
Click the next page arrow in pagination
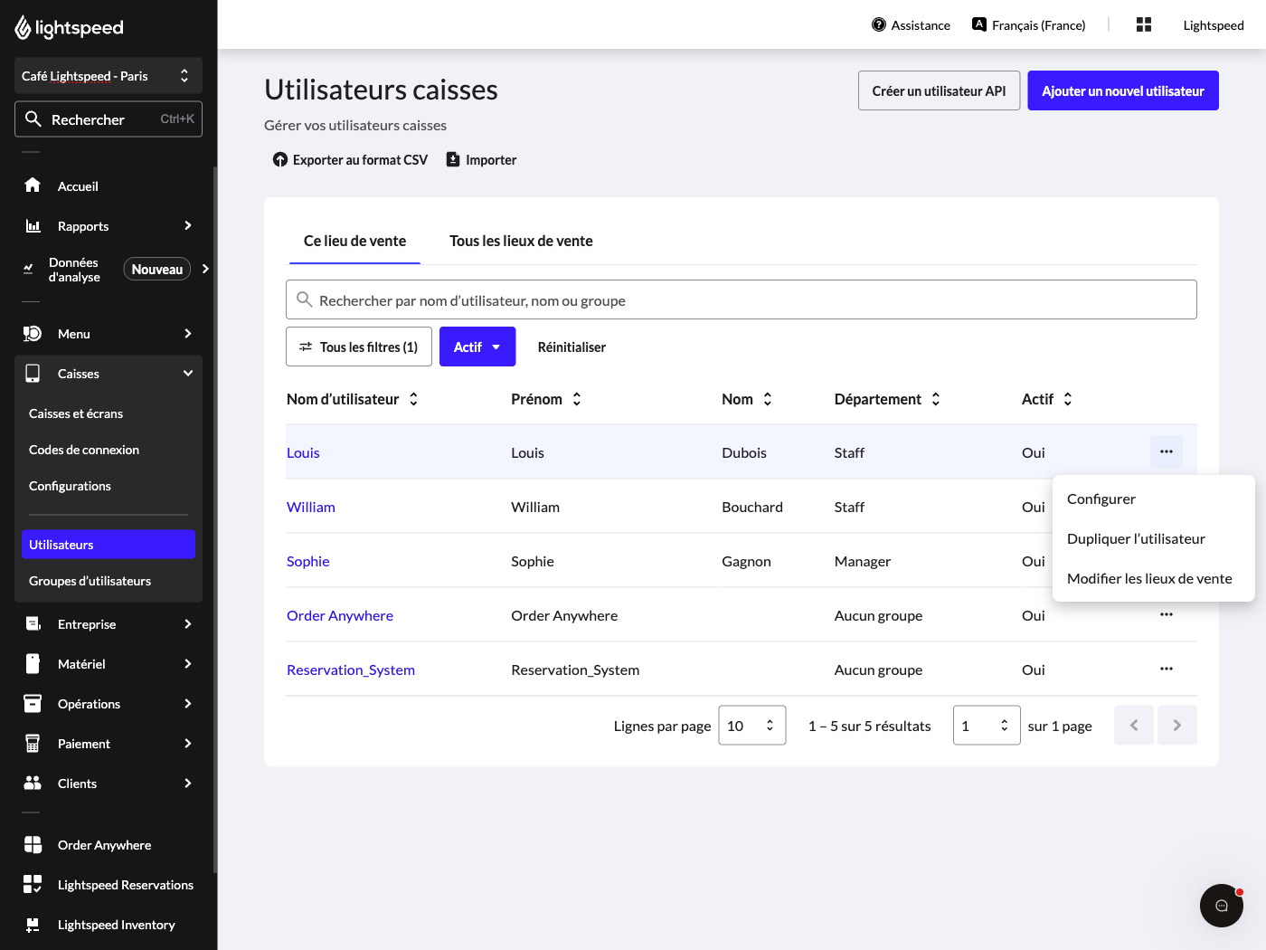coord(1176,726)
